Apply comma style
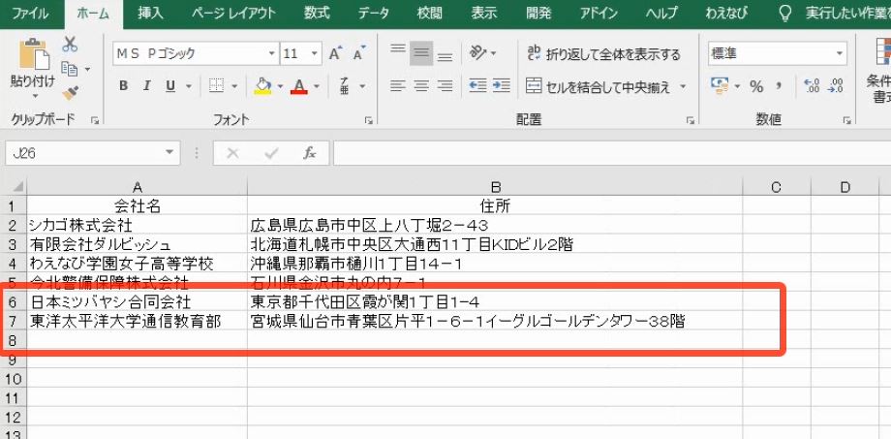 779,86
